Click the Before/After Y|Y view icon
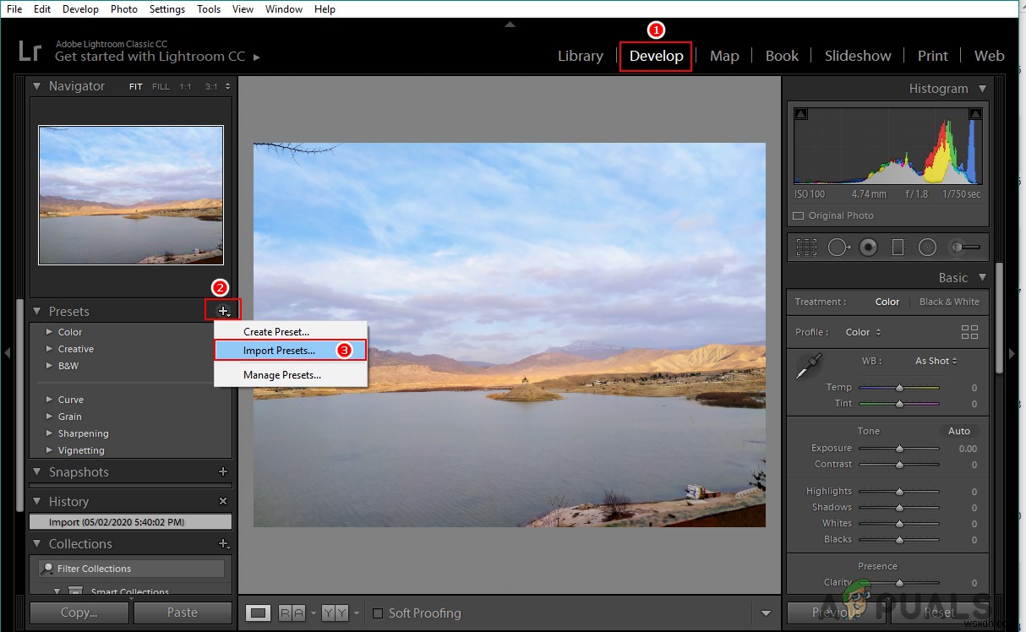Image resolution: width=1026 pixels, height=632 pixels. 336,613
